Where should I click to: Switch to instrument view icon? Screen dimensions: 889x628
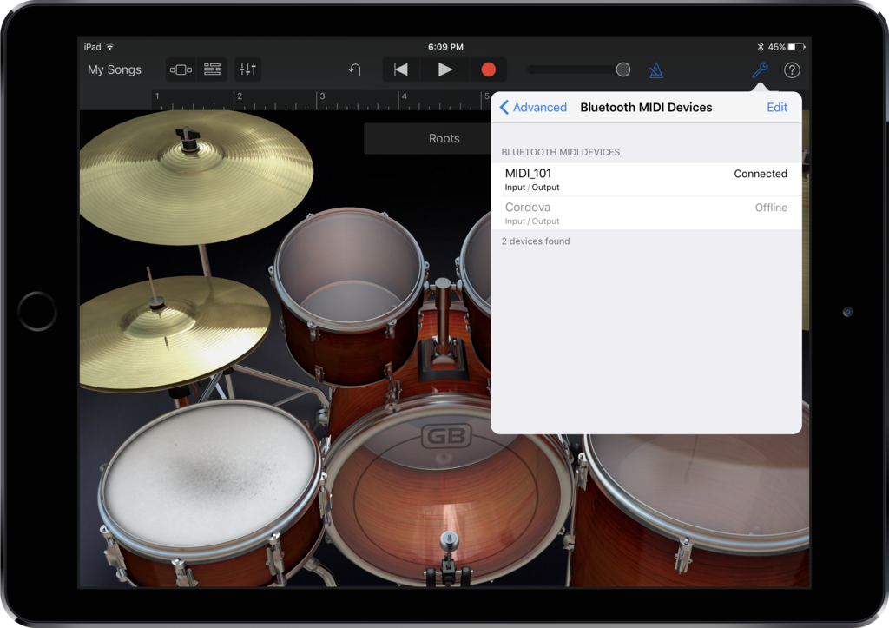[181, 69]
